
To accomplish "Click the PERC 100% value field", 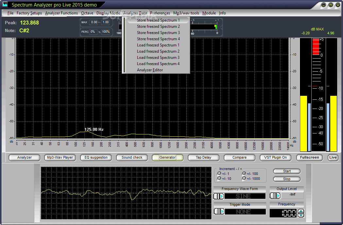I will point(106,32).
